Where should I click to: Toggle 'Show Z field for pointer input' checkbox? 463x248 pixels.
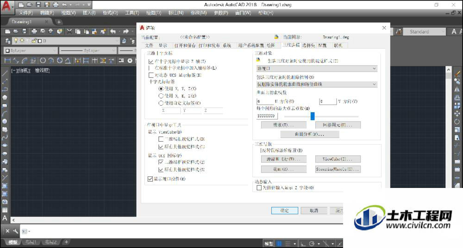click(259, 188)
